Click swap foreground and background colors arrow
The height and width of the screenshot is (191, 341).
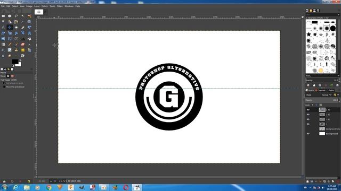(x=20, y=60)
